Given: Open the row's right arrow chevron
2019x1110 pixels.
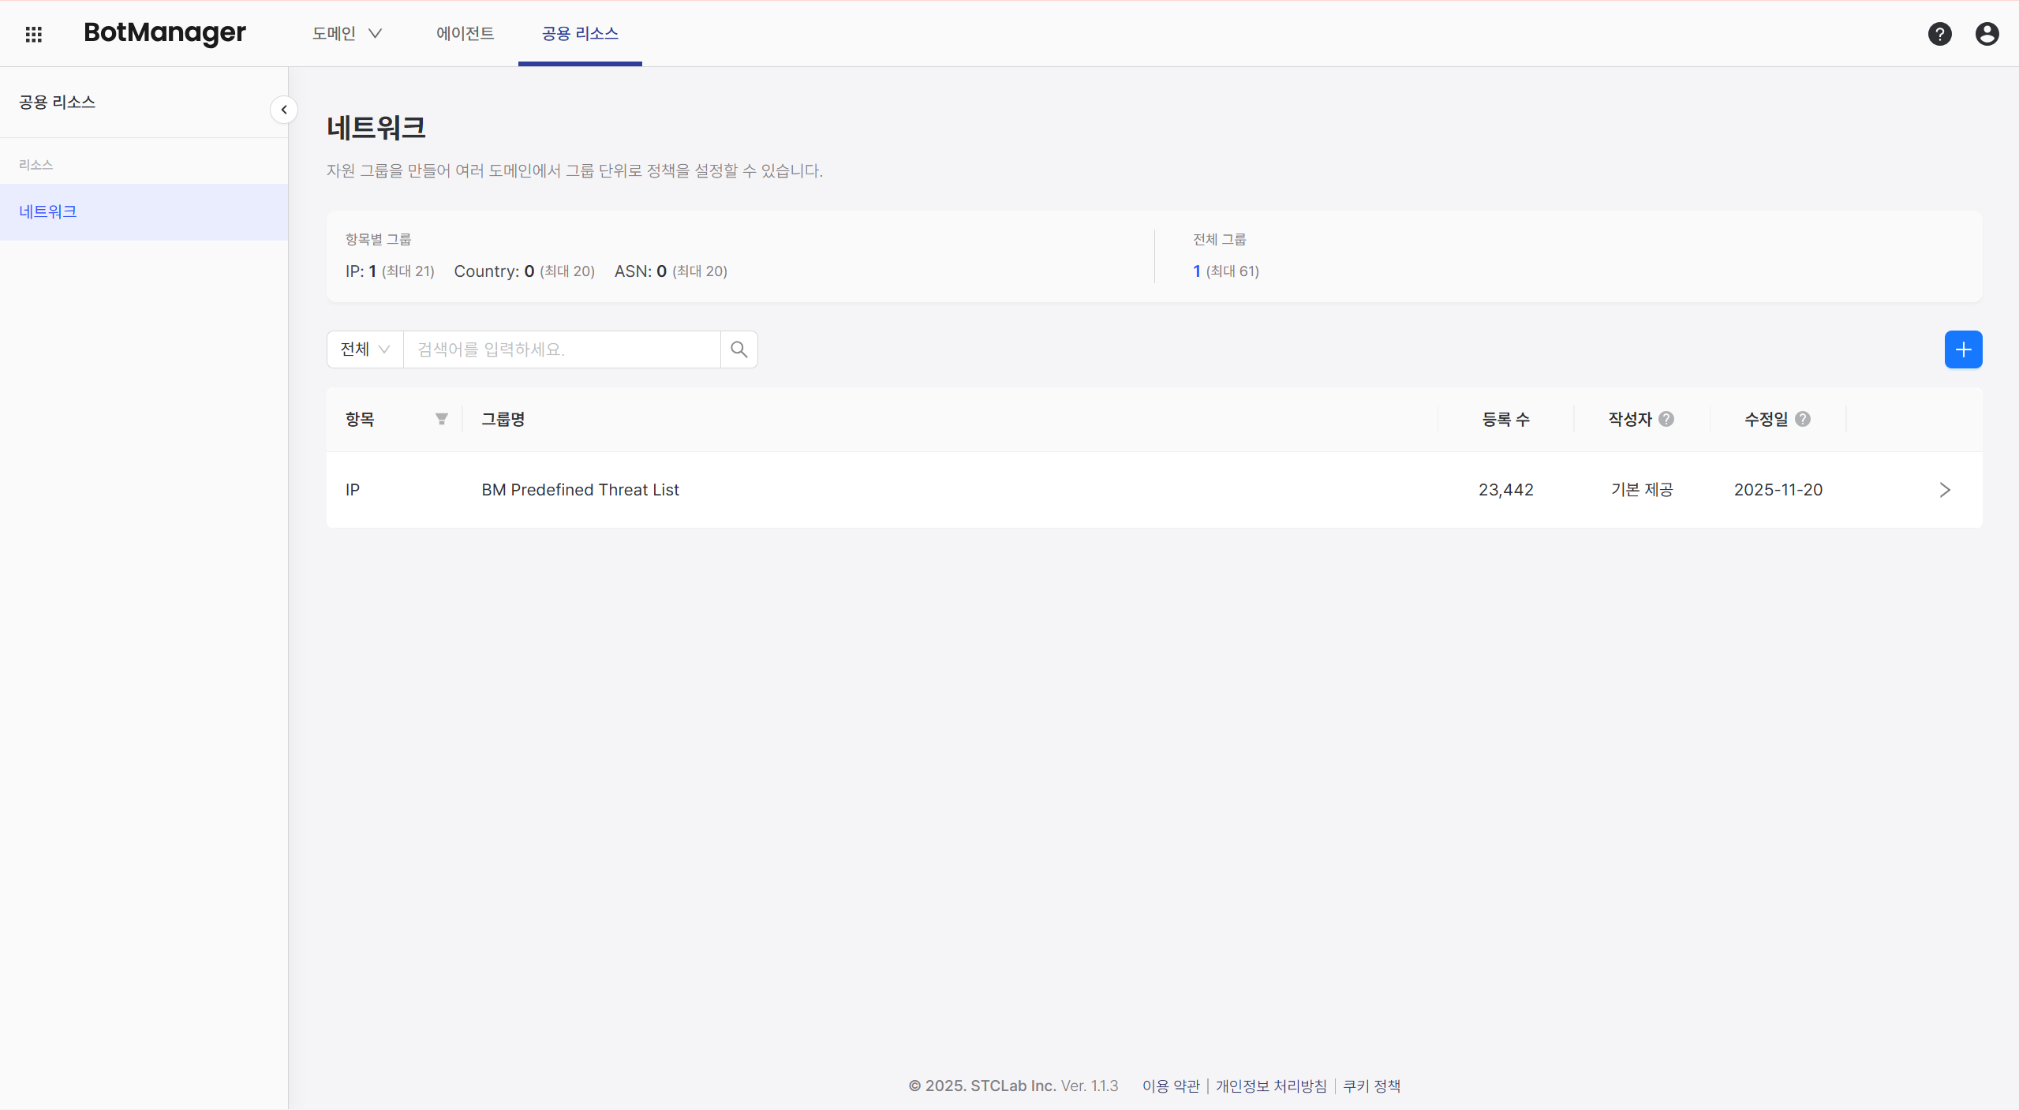Looking at the screenshot, I should tap(1945, 490).
